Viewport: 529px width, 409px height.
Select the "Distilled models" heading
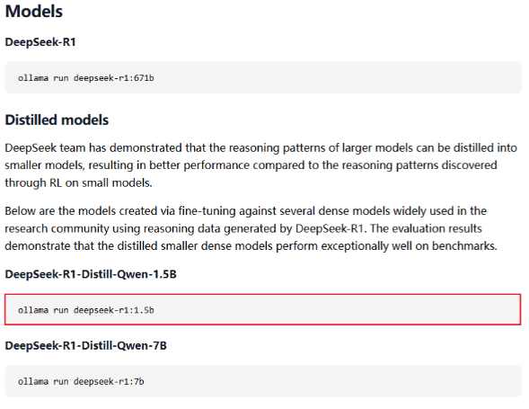[57, 120]
